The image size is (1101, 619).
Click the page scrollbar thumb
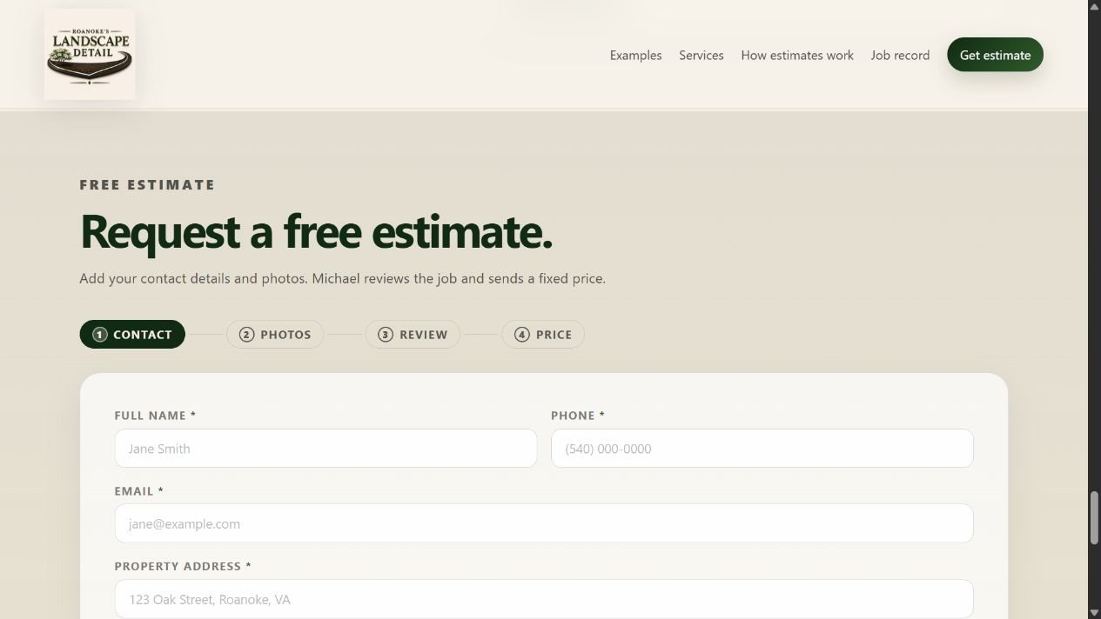[1094, 518]
